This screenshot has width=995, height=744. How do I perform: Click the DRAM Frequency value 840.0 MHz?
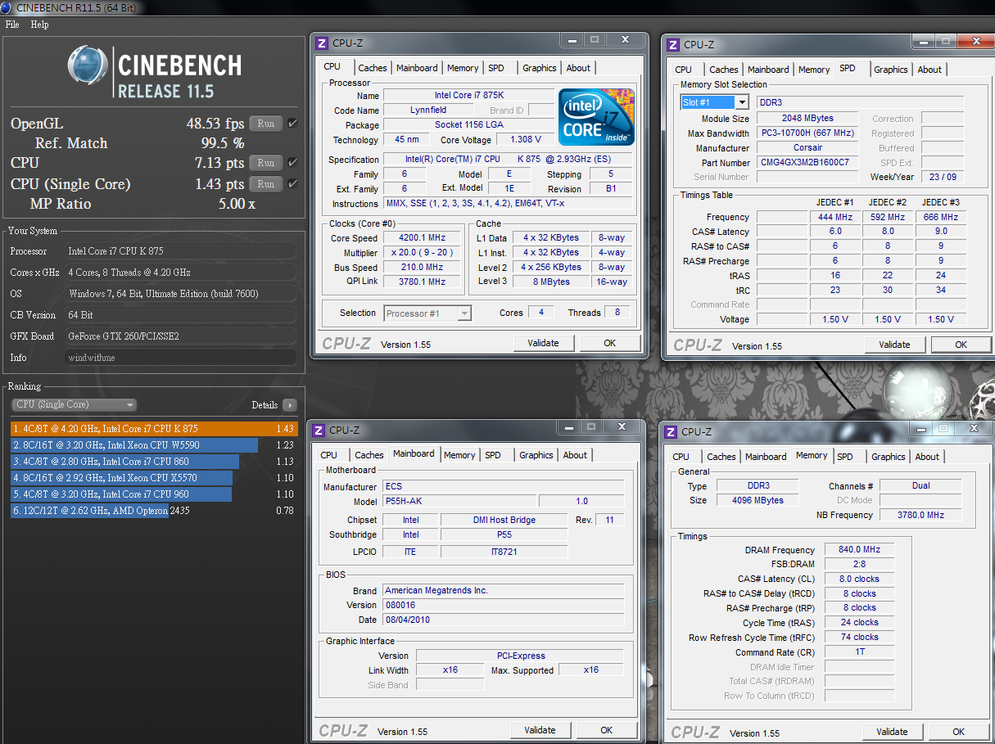point(859,550)
